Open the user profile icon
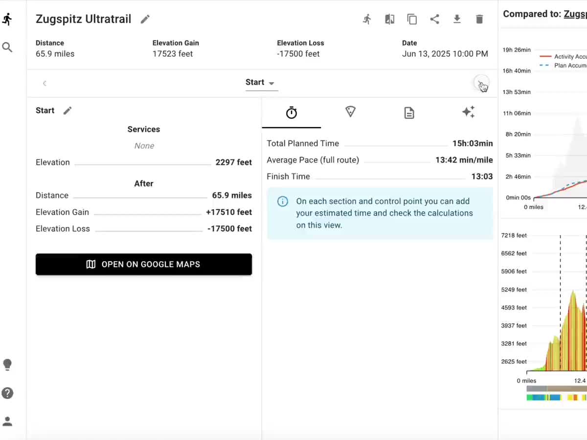587x440 pixels. [x=7, y=421]
